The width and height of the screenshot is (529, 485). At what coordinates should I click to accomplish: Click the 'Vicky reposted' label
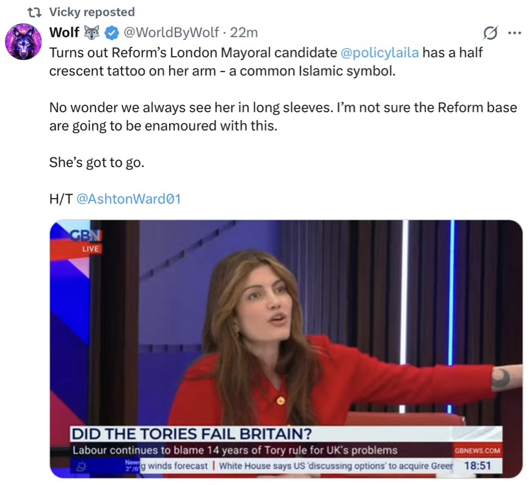(x=92, y=12)
